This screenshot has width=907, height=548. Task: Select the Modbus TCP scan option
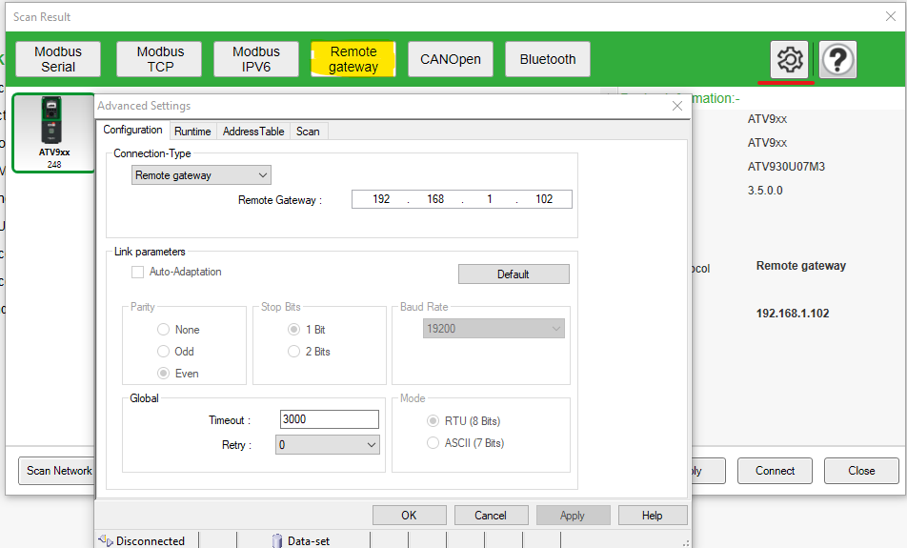160,59
